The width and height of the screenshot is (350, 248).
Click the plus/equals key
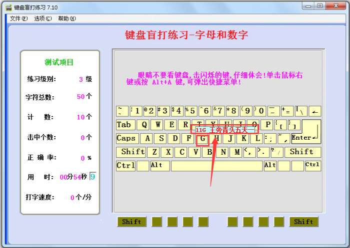click(x=287, y=111)
